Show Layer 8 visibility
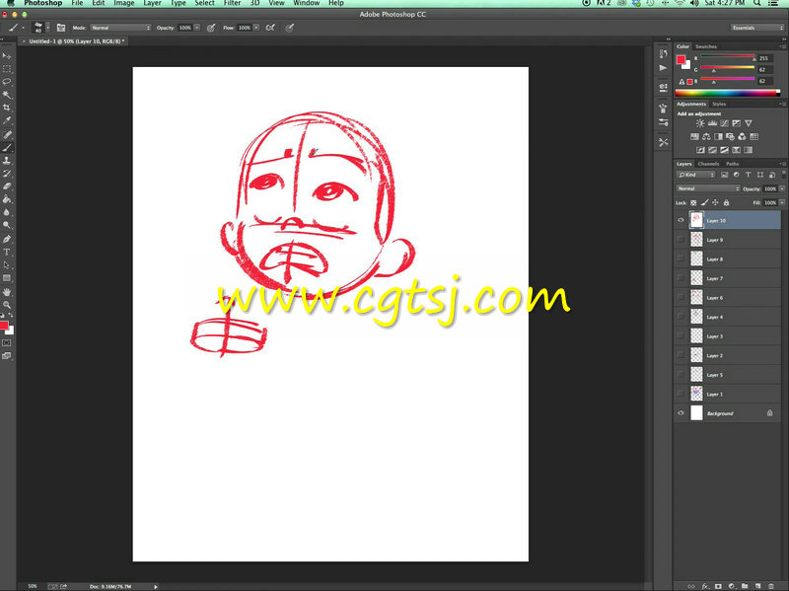 (681, 259)
